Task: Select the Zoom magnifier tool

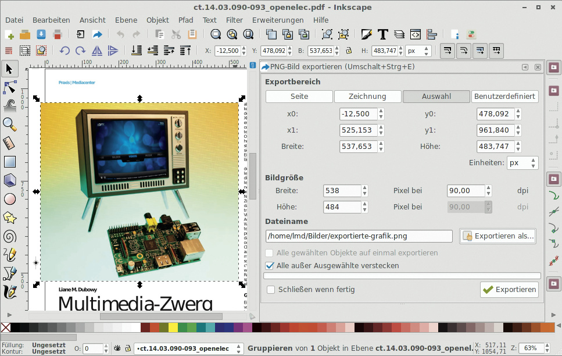Action: click(x=10, y=124)
